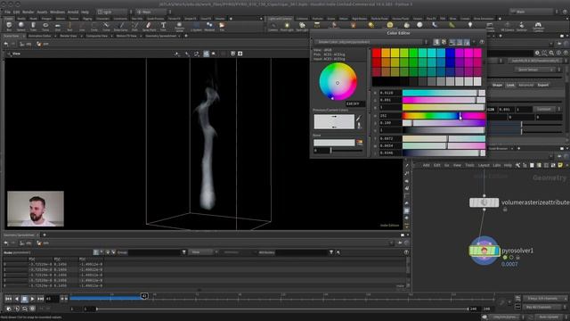Toggle color wheel display in Color Editor
Screen dimensions: 570x321
point(436,42)
